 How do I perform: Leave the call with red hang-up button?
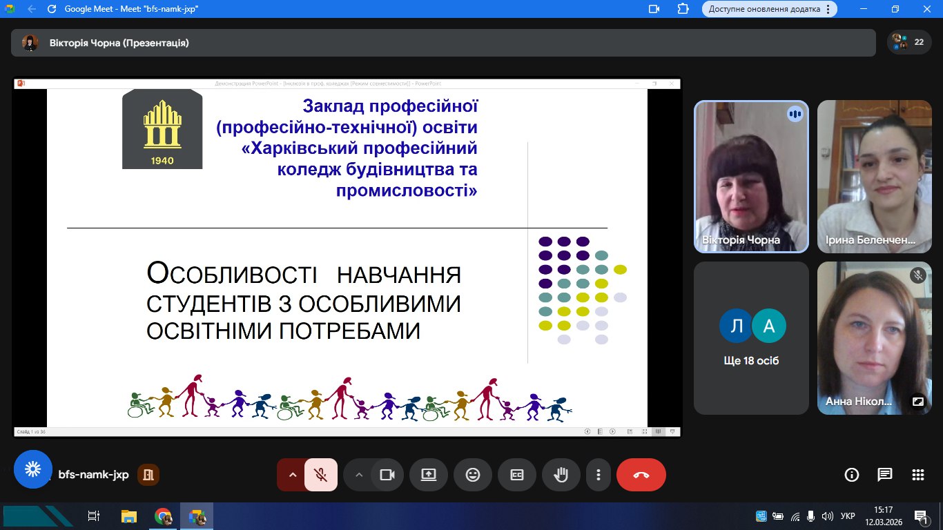click(x=641, y=475)
